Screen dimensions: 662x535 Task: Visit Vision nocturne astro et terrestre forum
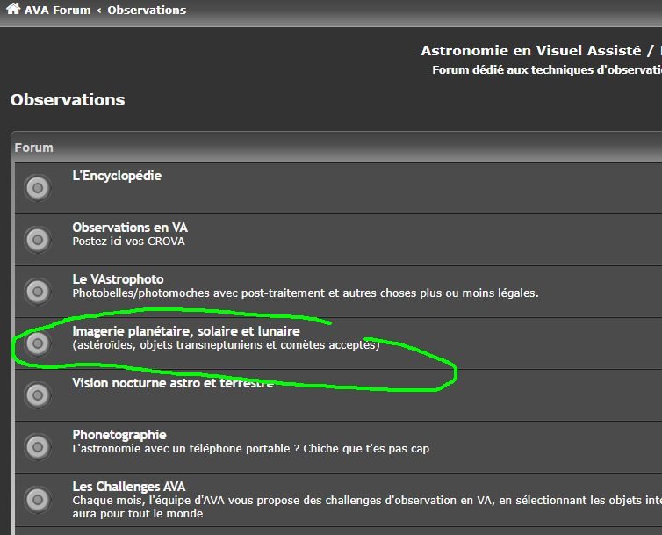[x=172, y=383]
